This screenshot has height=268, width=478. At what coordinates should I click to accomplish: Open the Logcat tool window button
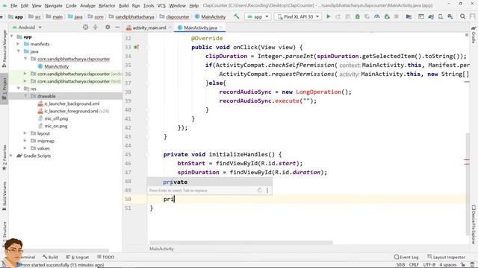pyautogui.click(x=78, y=257)
